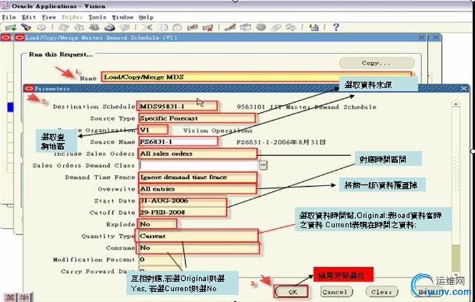Screen dimensions: 475x302
Task: Click the Demand Time Fence field
Action: (x=198, y=177)
